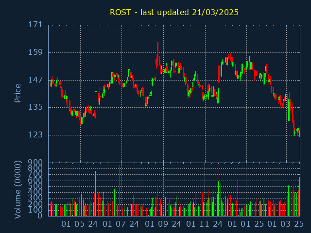
Task: Click the date label 01-11-24
Action: [x=205, y=224]
